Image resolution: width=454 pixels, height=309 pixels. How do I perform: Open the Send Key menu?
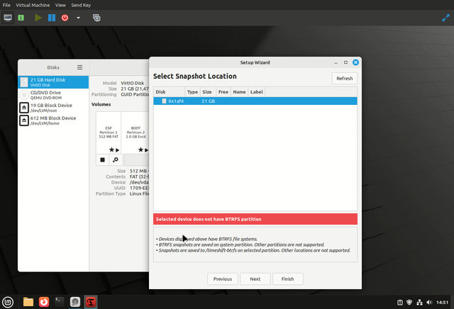click(x=81, y=5)
